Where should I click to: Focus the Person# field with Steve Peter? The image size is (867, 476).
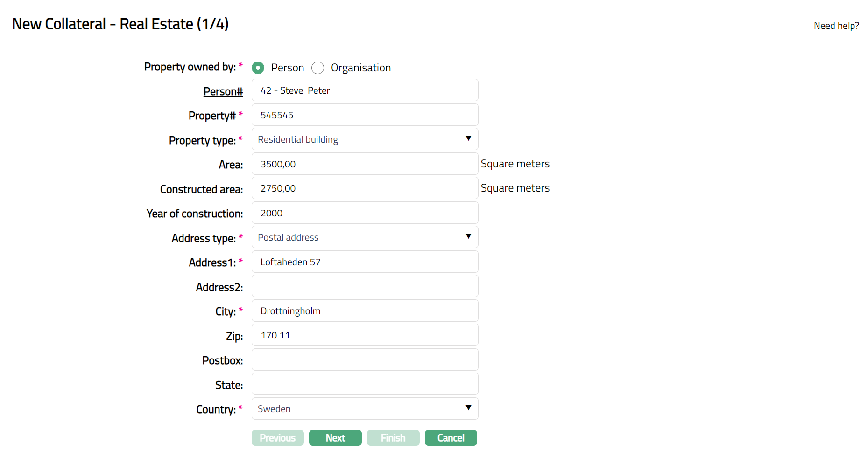click(x=365, y=90)
